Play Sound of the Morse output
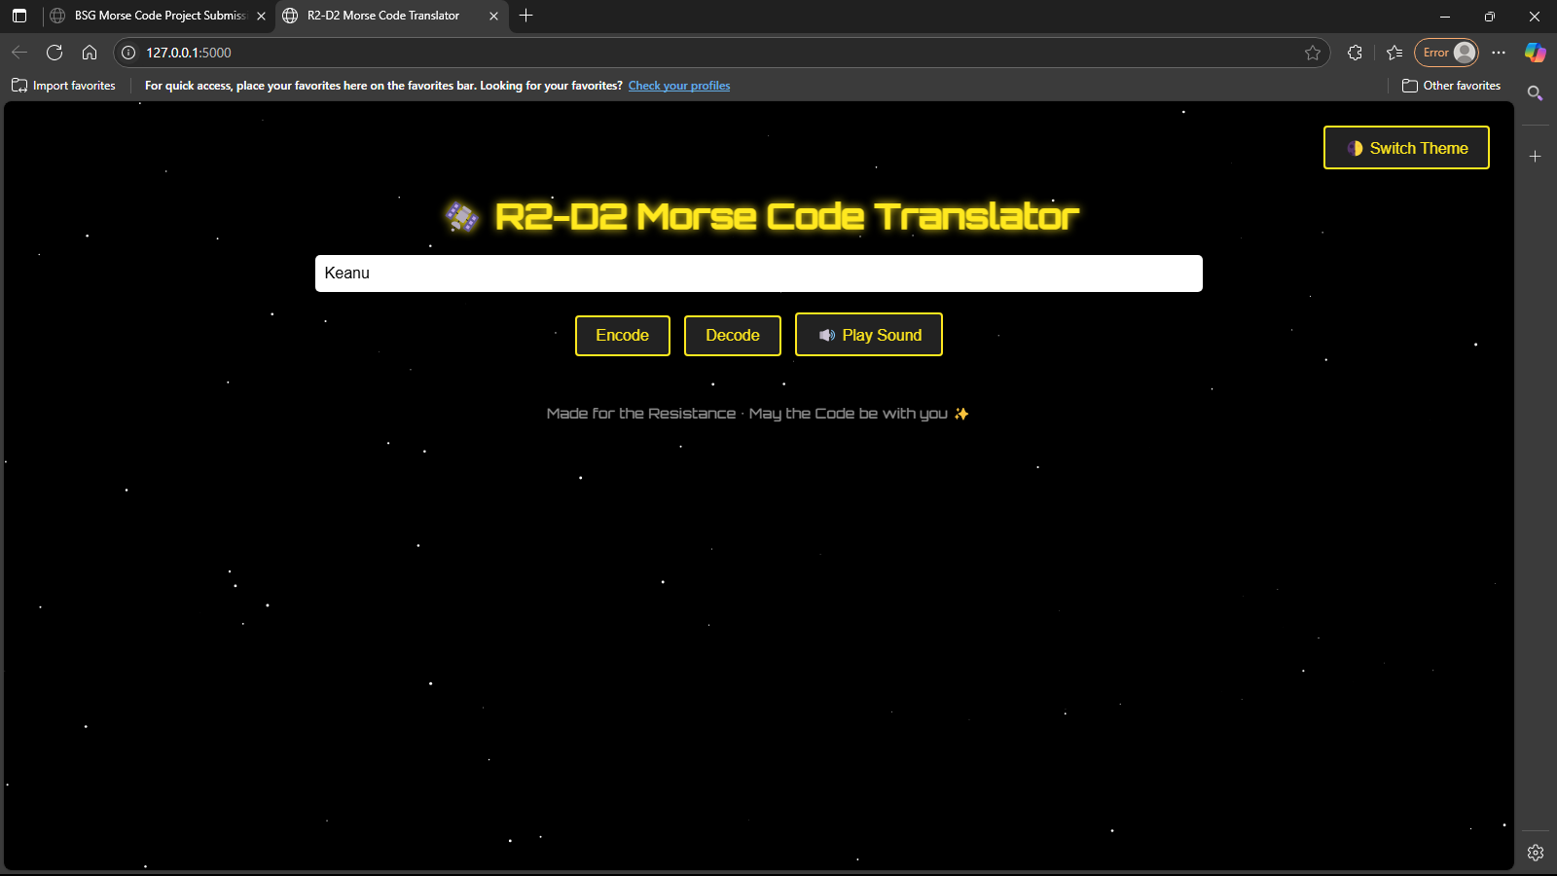Viewport: 1557px width, 876px height. [x=869, y=335]
